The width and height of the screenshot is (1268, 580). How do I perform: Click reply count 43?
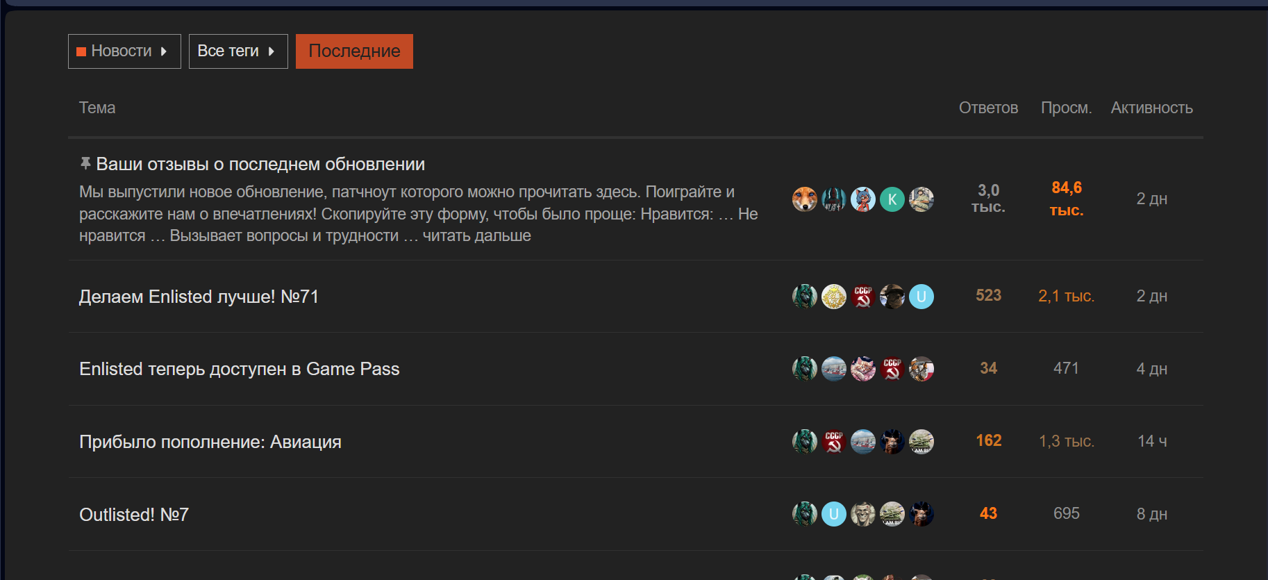988,513
